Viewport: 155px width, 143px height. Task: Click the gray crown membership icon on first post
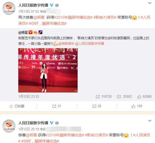(57, 5)
